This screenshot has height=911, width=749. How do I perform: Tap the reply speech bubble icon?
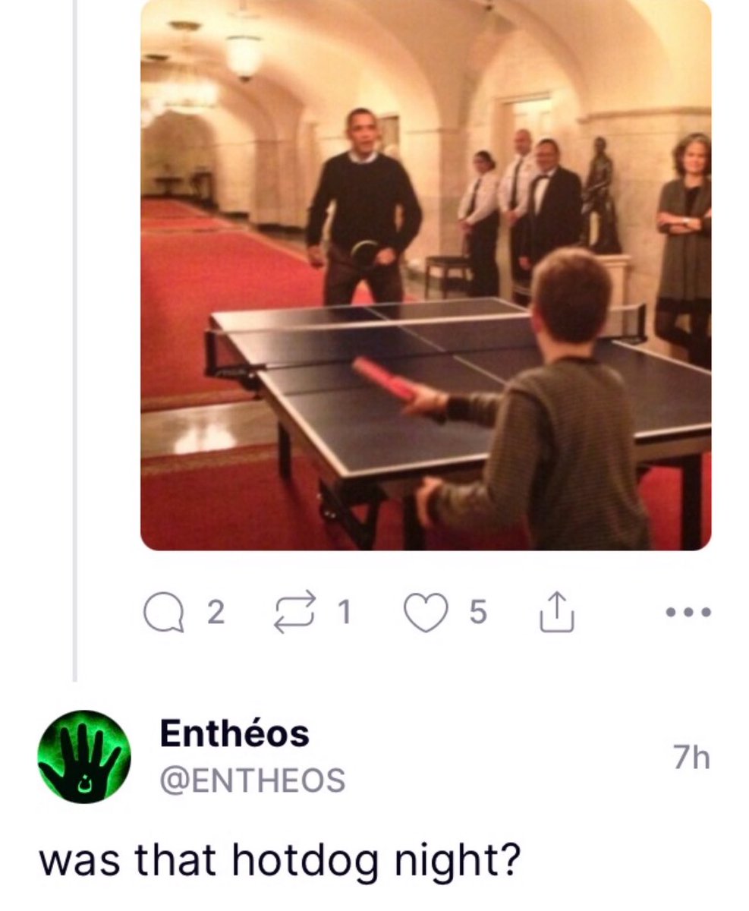tap(164, 613)
